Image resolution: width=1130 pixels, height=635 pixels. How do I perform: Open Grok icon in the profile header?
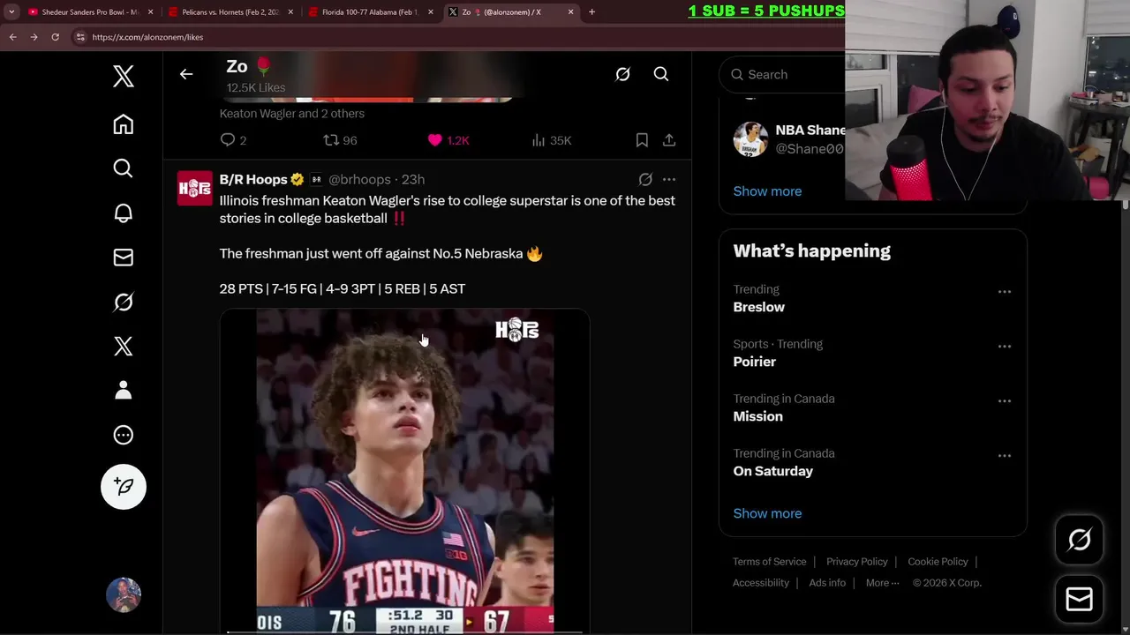[622, 74]
